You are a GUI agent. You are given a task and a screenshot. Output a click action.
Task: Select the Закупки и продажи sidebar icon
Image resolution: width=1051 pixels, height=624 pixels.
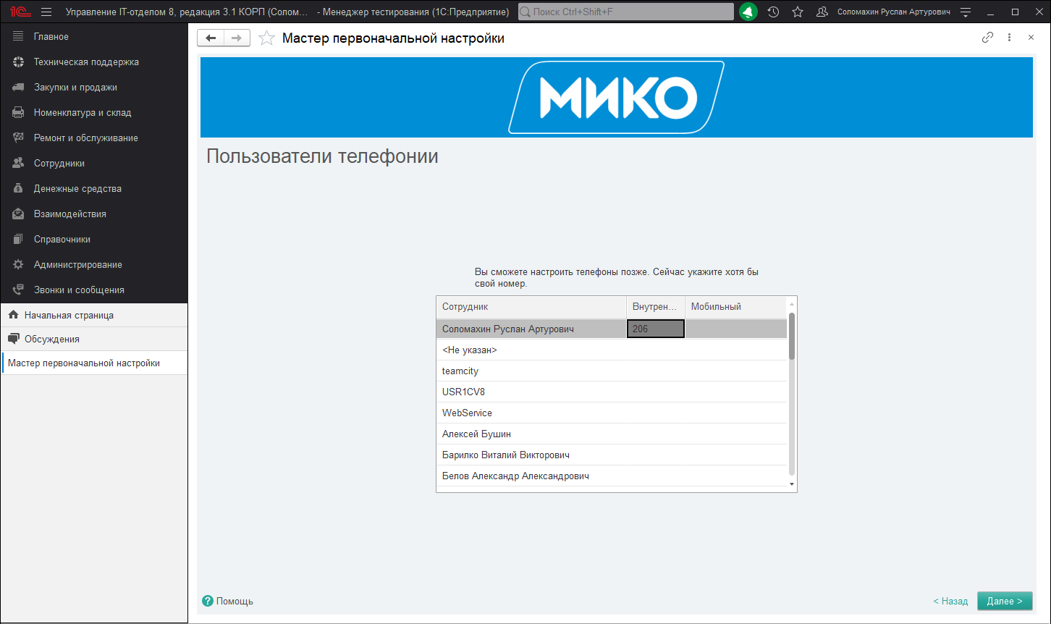[x=18, y=87]
